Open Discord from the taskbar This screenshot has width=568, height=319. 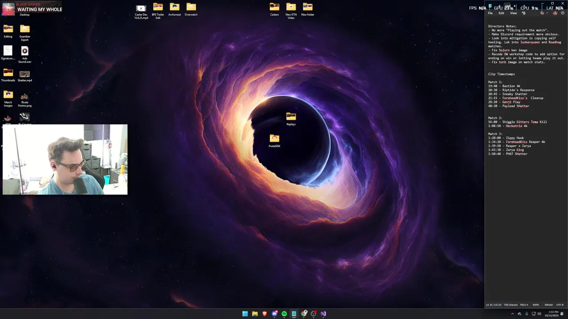(274, 314)
